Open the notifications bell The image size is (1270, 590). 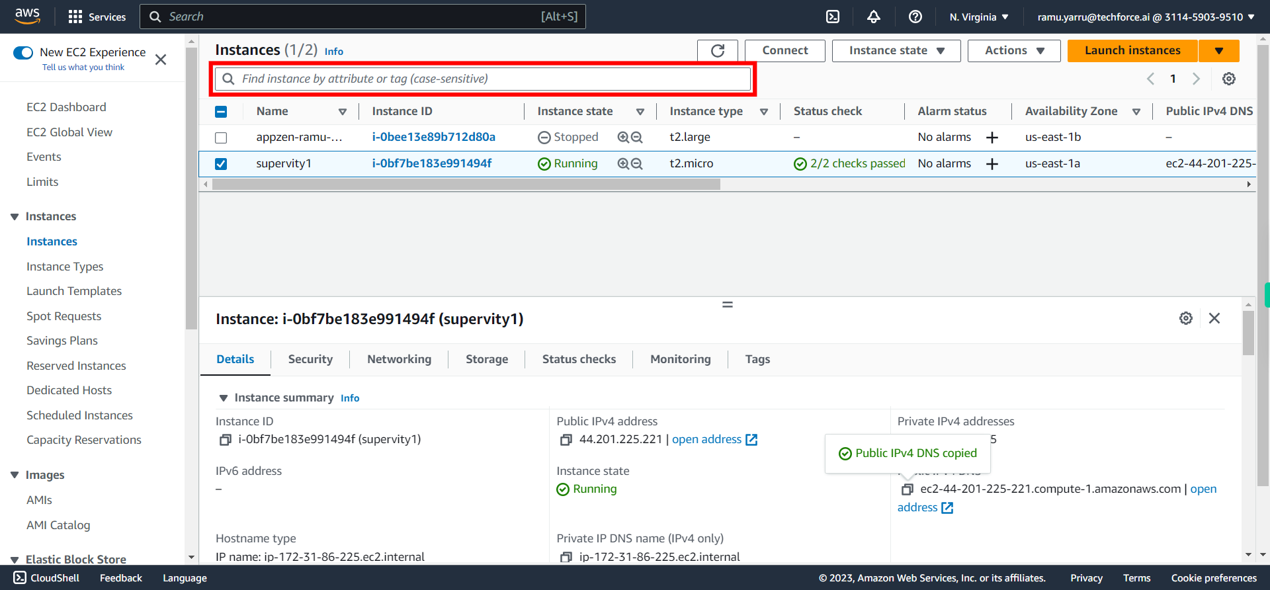click(x=874, y=17)
